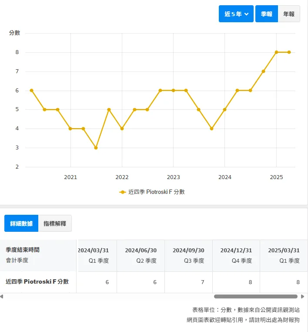Viewport: 308px width, 332px height.
Task: Click the horizontal scrollbar thumb under the table
Action: (255, 296)
